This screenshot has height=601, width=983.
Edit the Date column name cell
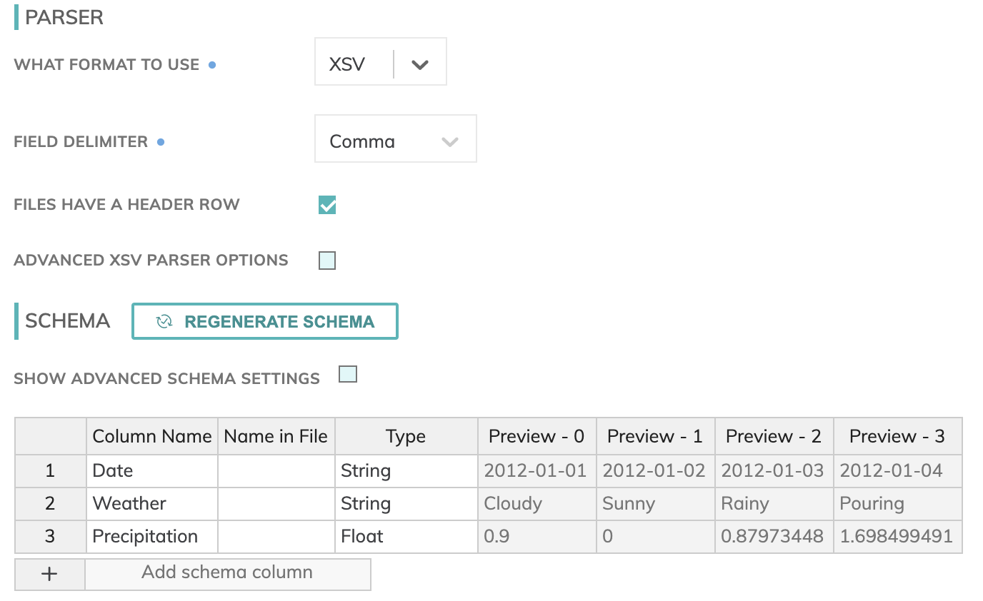pos(152,470)
